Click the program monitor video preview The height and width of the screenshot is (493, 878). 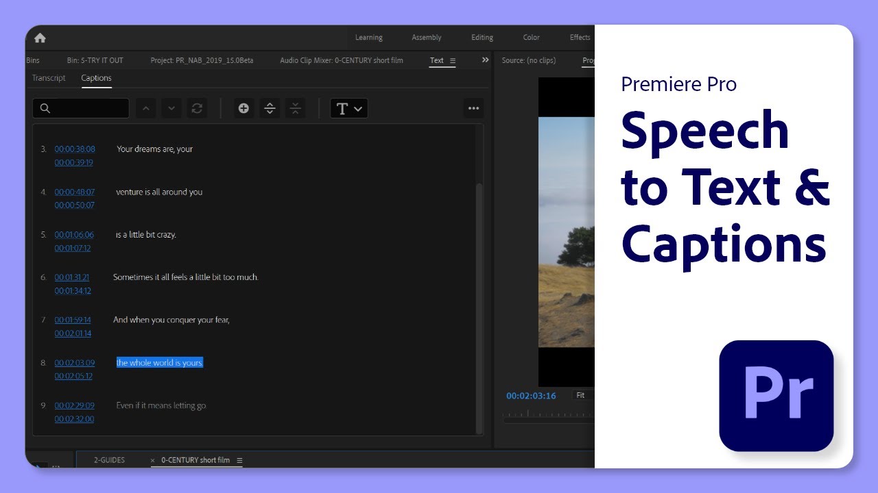(567, 231)
